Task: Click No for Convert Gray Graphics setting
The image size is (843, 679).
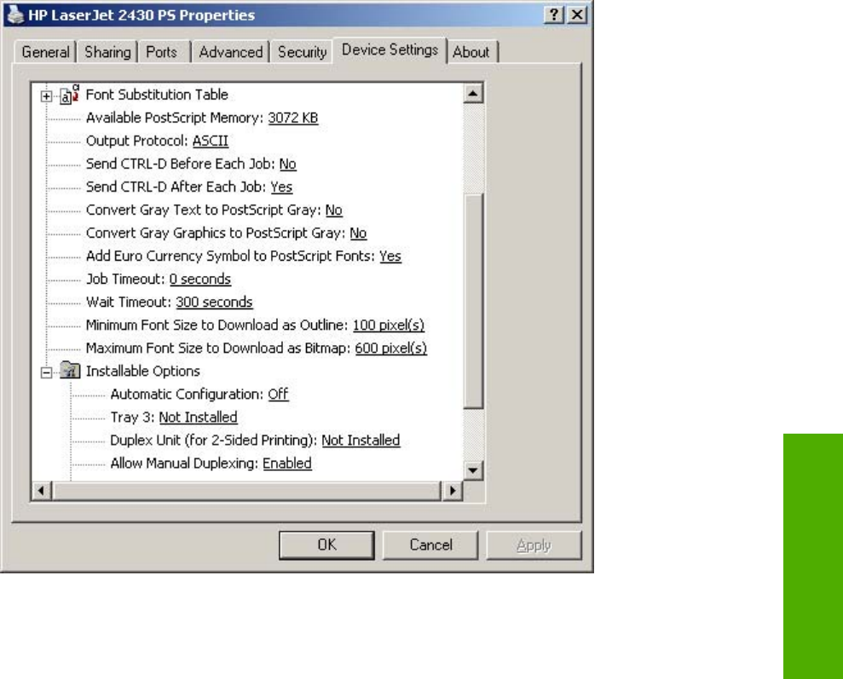Action: tap(358, 233)
